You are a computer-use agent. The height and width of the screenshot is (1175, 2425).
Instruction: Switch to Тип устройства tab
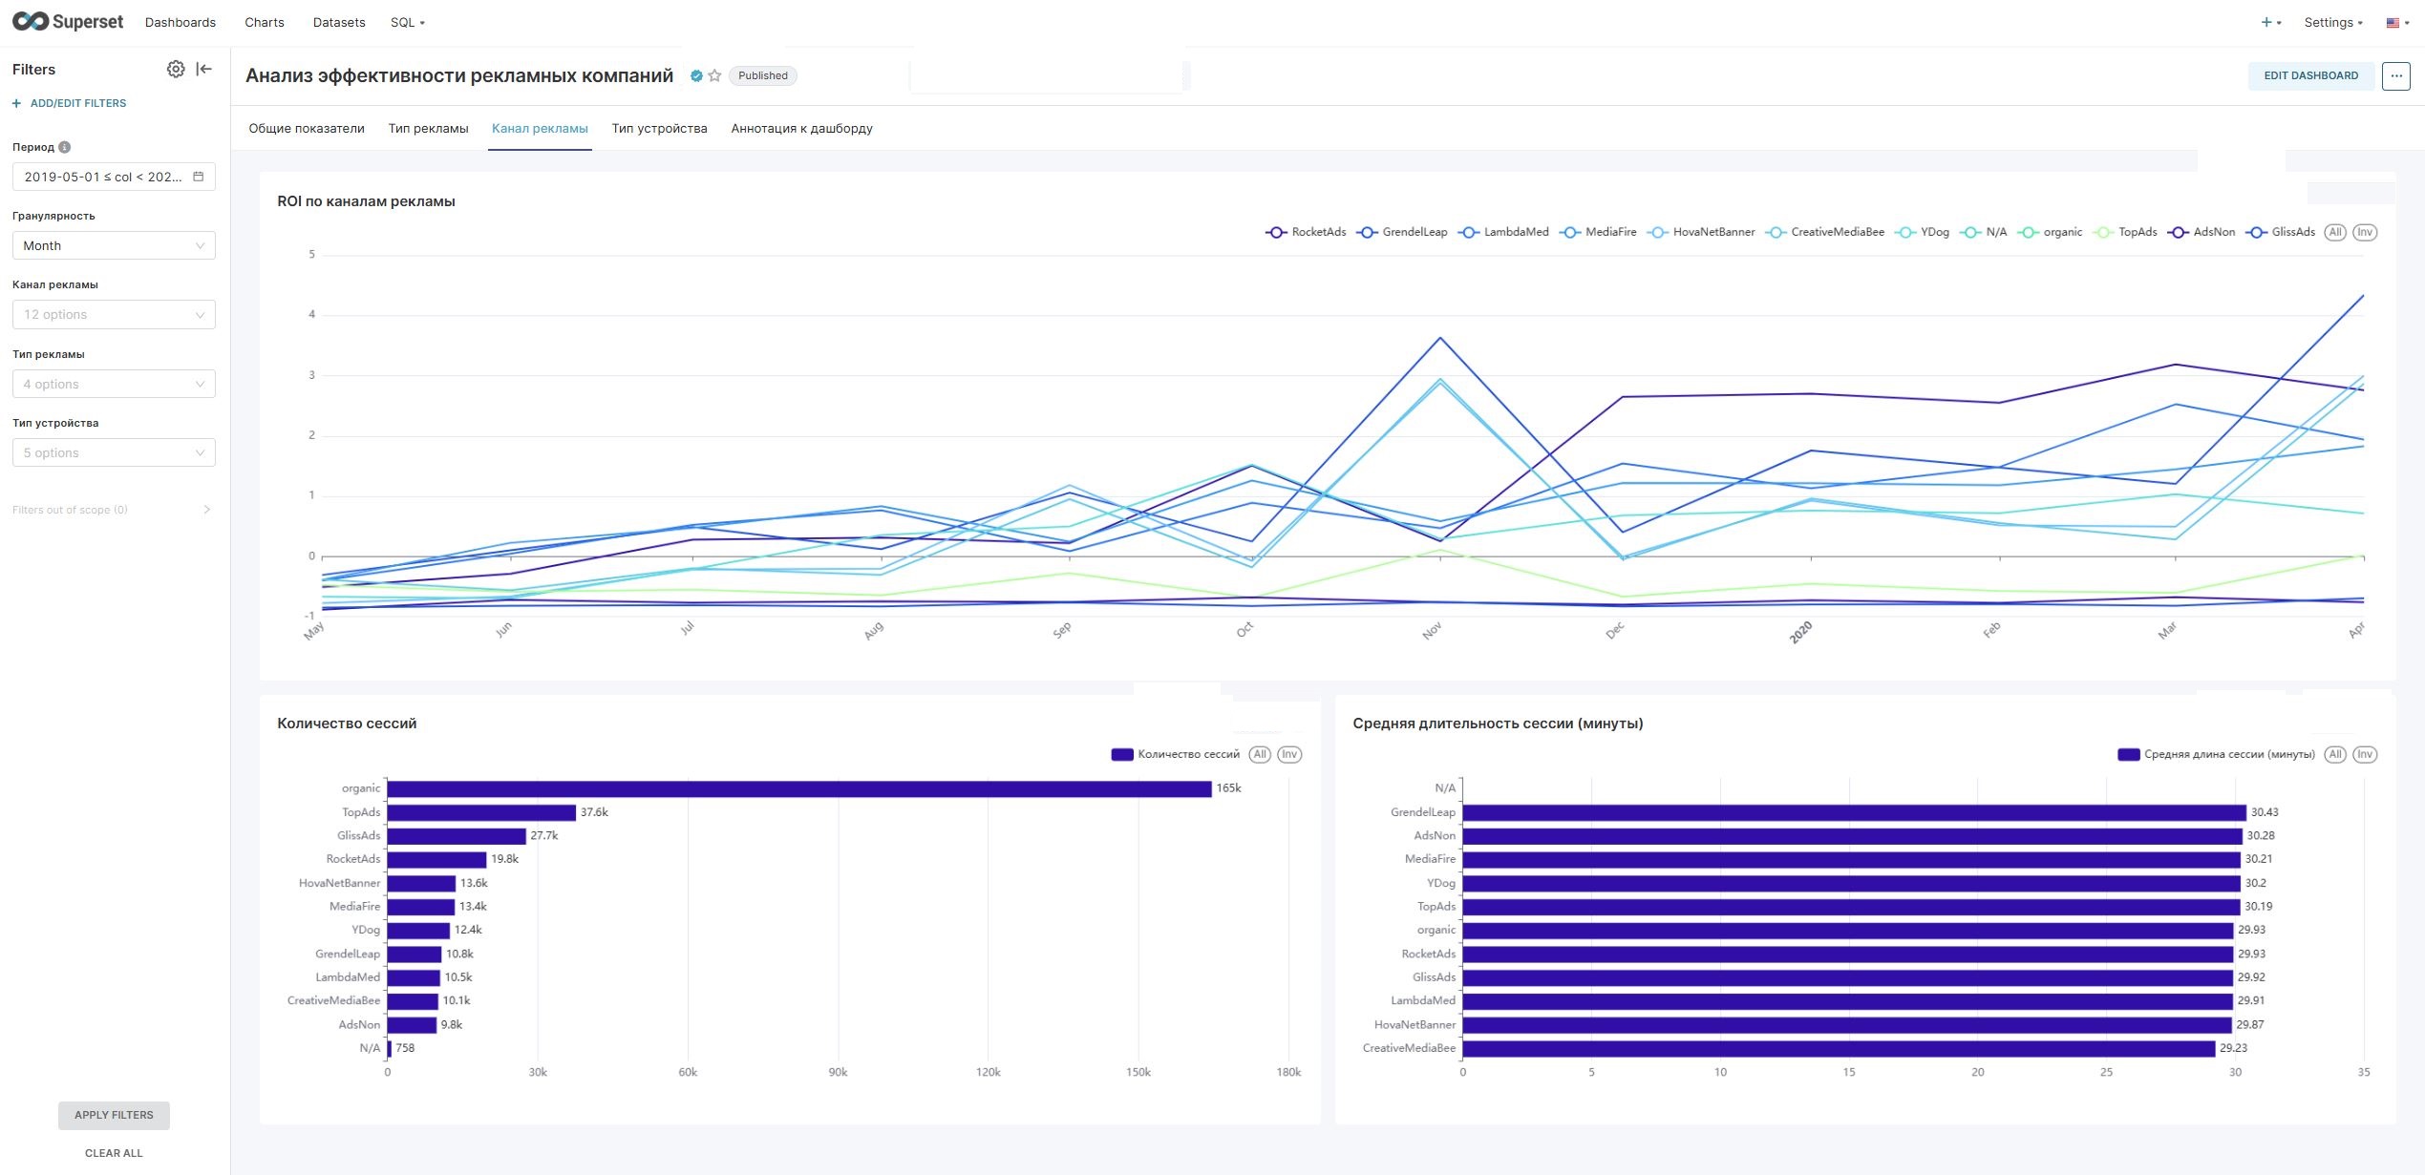(659, 129)
